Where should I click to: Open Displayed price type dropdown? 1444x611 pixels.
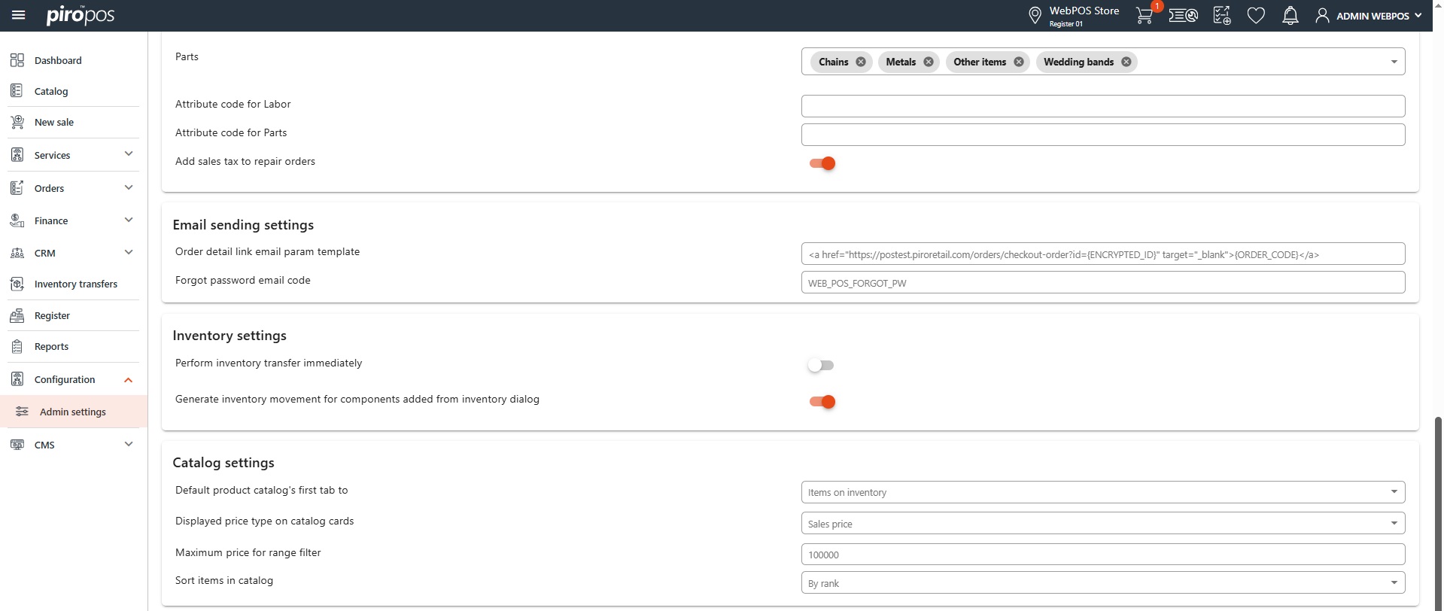tap(1102, 524)
